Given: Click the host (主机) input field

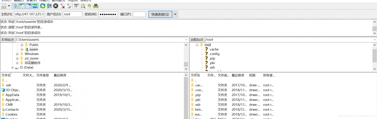Looking at the screenshot, I should pyautogui.click(x=29, y=14).
